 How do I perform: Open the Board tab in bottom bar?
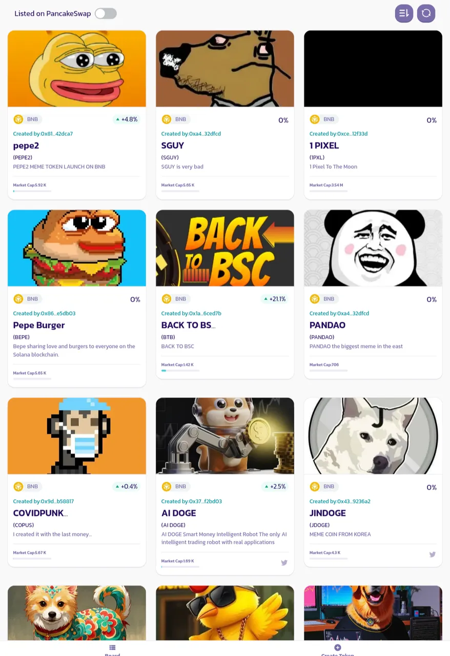click(112, 650)
